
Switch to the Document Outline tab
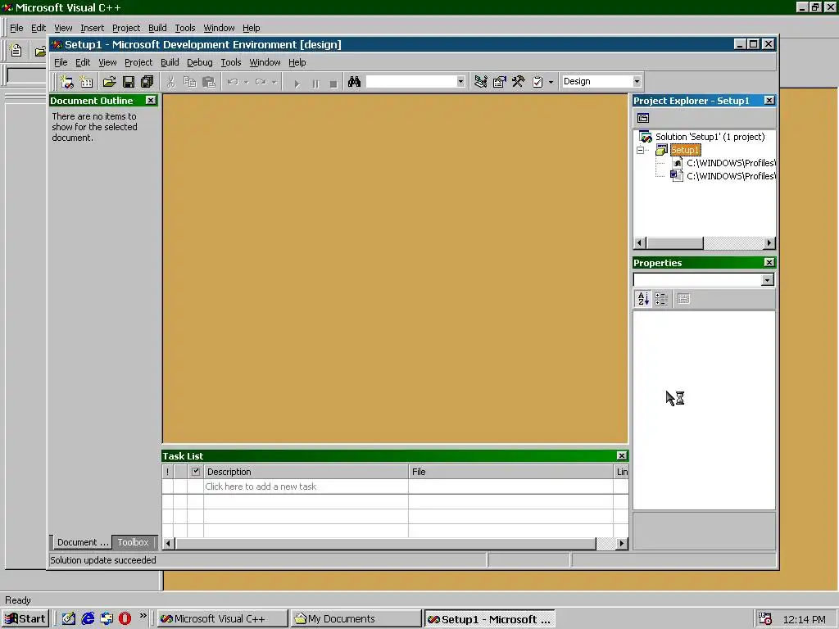83,542
